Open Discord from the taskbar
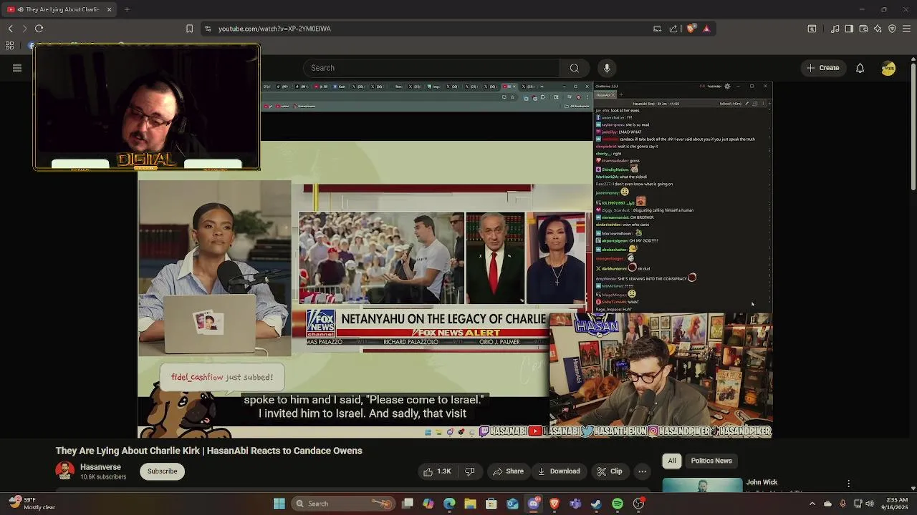This screenshot has width=917, height=515. 534,504
